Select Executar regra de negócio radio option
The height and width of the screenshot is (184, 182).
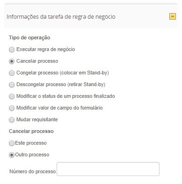coord(12,50)
